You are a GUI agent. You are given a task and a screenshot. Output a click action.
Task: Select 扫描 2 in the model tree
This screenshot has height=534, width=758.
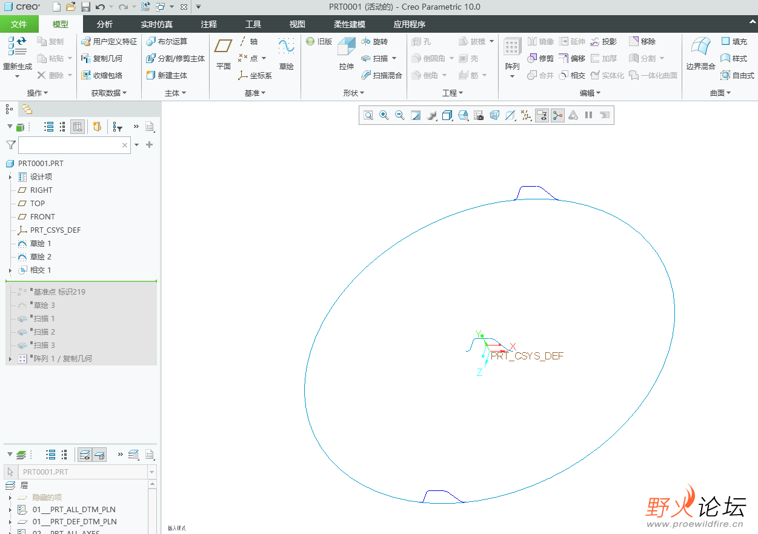(44, 332)
